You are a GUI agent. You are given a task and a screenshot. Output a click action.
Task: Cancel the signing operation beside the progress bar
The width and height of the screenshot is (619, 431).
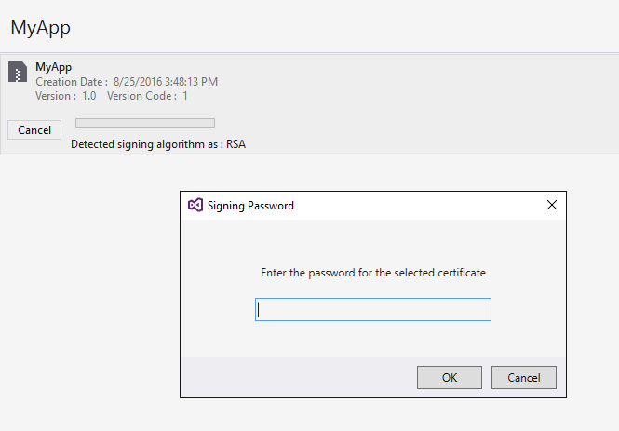click(34, 130)
